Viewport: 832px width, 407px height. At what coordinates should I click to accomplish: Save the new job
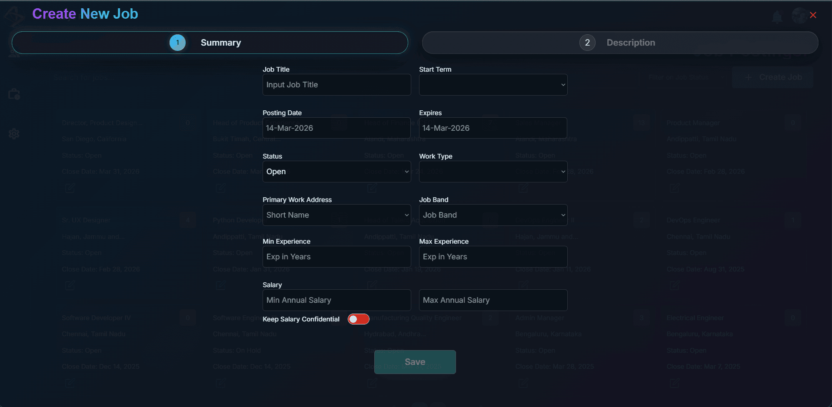coord(415,361)
